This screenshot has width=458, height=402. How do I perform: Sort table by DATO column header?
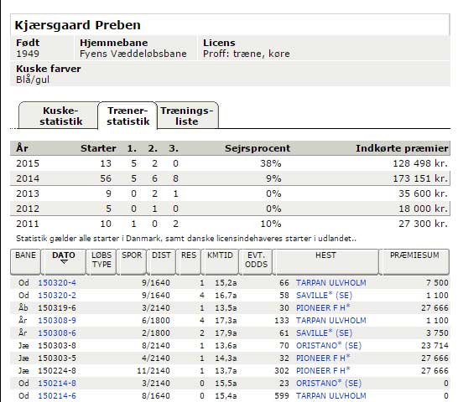point(64,261)
